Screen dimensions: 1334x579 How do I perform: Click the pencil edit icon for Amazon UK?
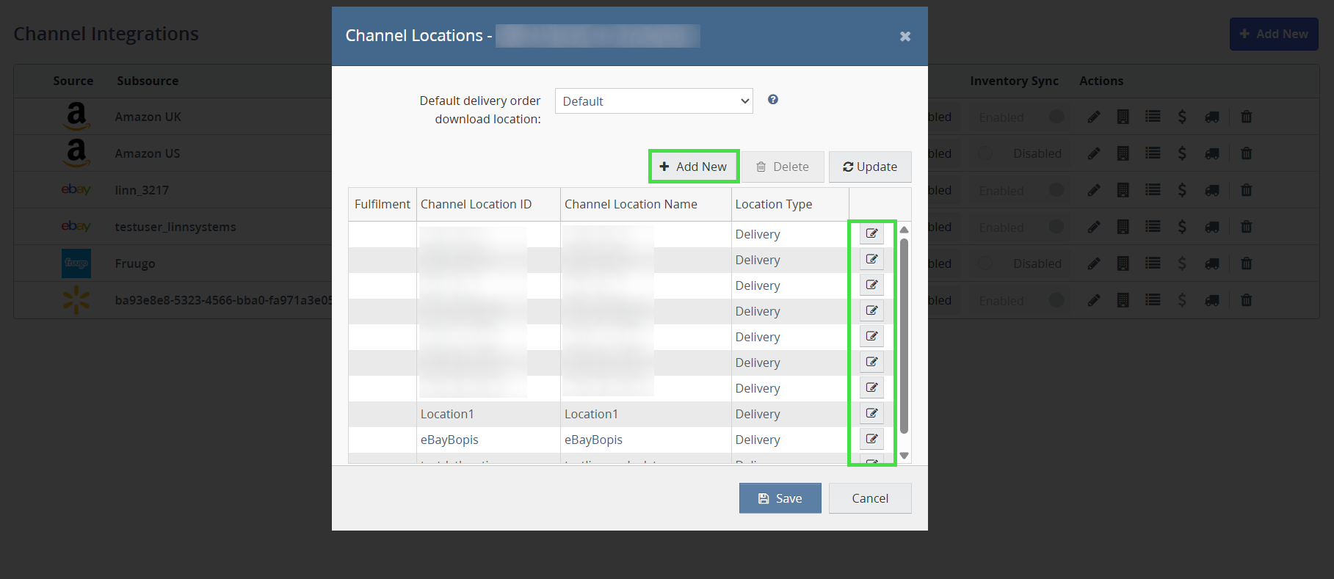pos(1094,117)
